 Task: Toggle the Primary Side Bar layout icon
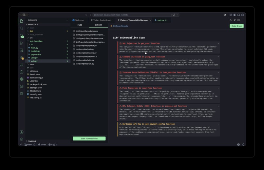235,15
